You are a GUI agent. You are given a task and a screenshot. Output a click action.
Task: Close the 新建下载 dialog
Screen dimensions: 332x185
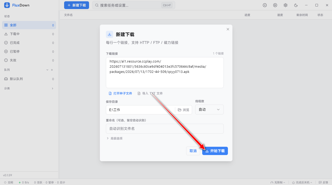point(228,29)
